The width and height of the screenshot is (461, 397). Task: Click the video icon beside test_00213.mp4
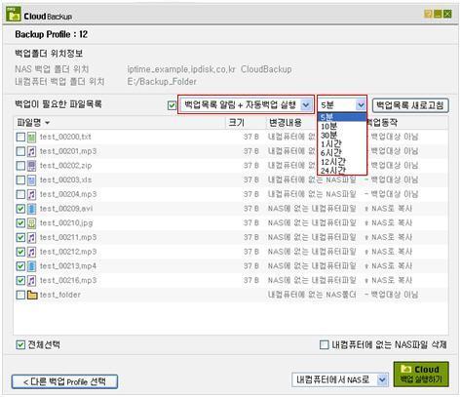(x=31, y=266)
